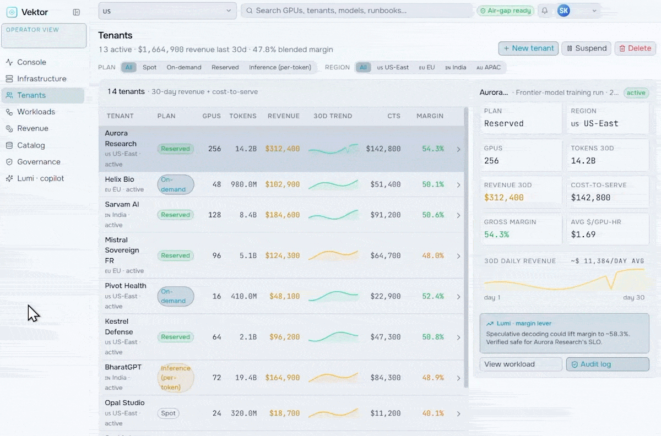Click the trash icon in Delete
Image resolution: width=661 pixels, height=436 pixels.
click(622, 48)
